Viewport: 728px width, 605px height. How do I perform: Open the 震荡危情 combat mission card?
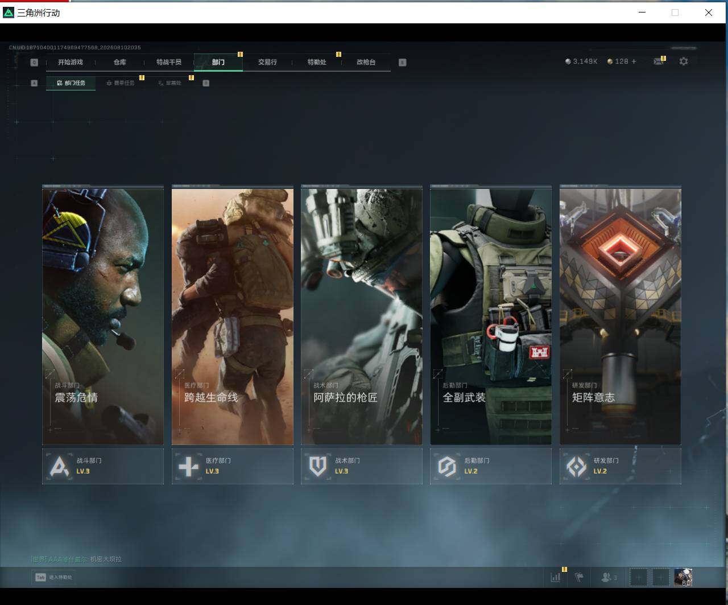click(103, 316)
